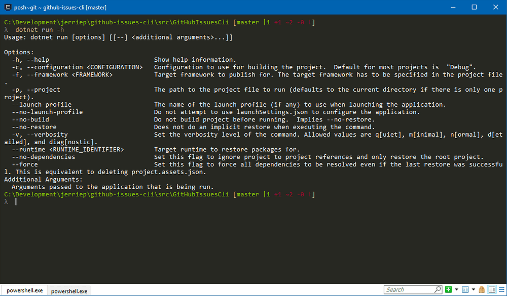
Task: Switch to first powershell.exe tab
Action: [x=24, y=290]
